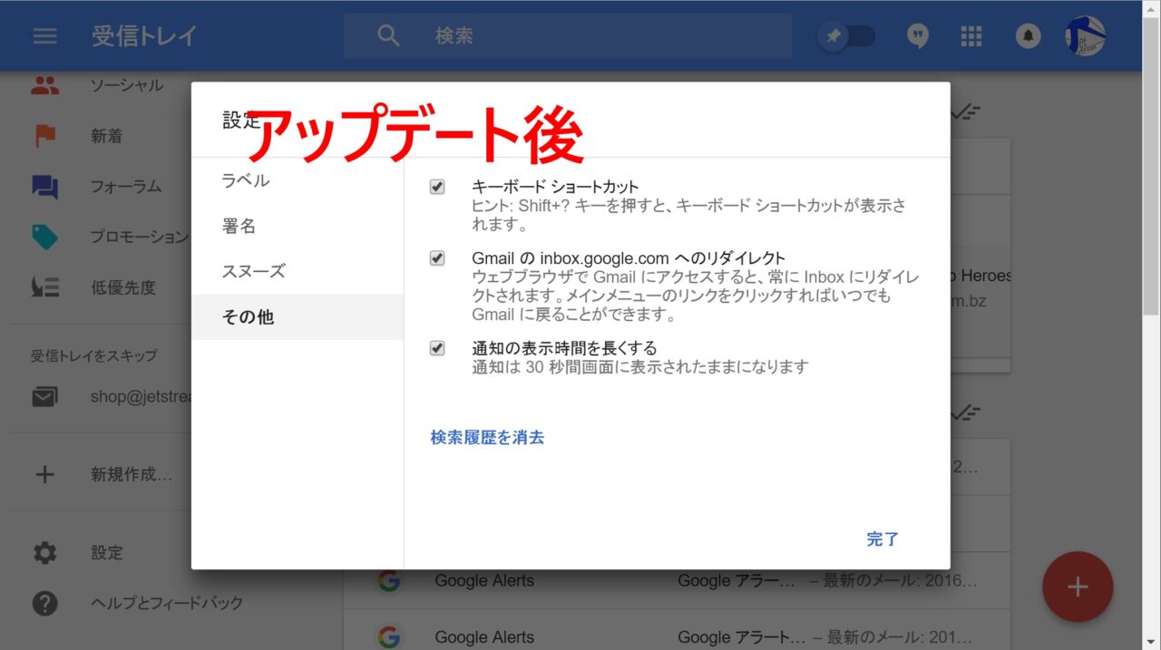Open the Hangouts chat icon
Viewport: 1161px width, 650px height.
click(918, 36)
